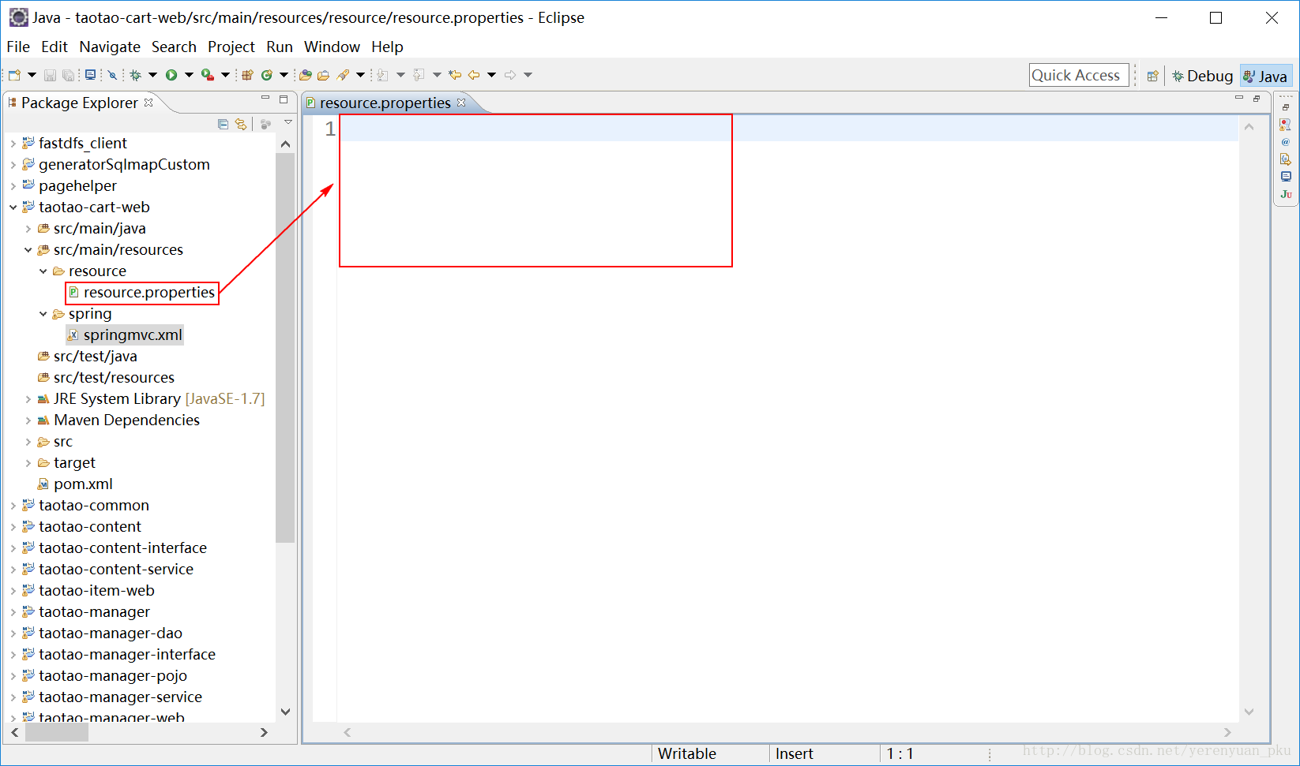Select pom.xml in taotao-cart-web
The height and width of the screenshot is (766, 1300).
[75, 484]
